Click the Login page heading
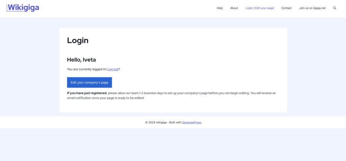The image size is (346, 161). tap(78, 41)
